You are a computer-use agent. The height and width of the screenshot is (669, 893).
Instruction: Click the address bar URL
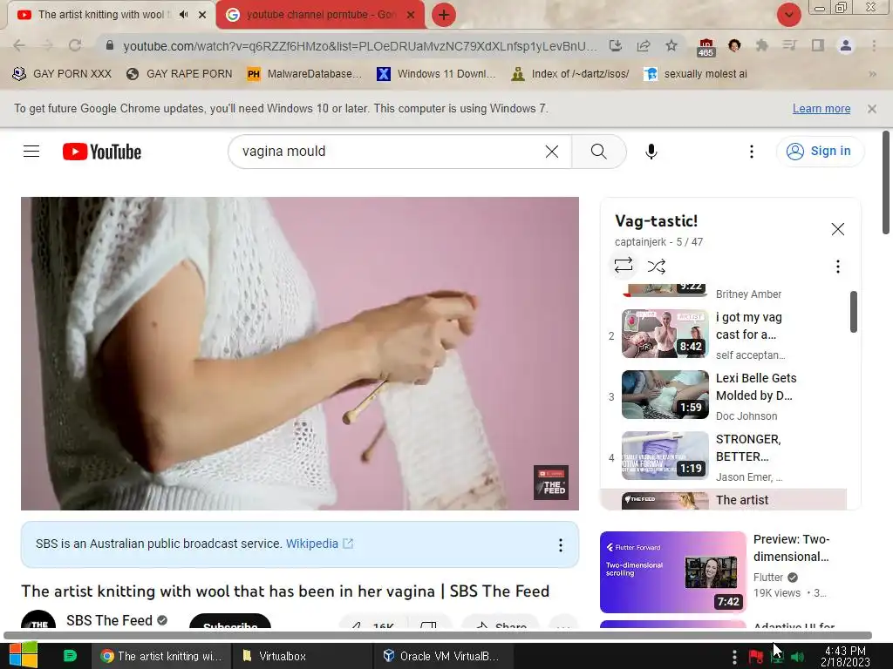tap(360, 46)
